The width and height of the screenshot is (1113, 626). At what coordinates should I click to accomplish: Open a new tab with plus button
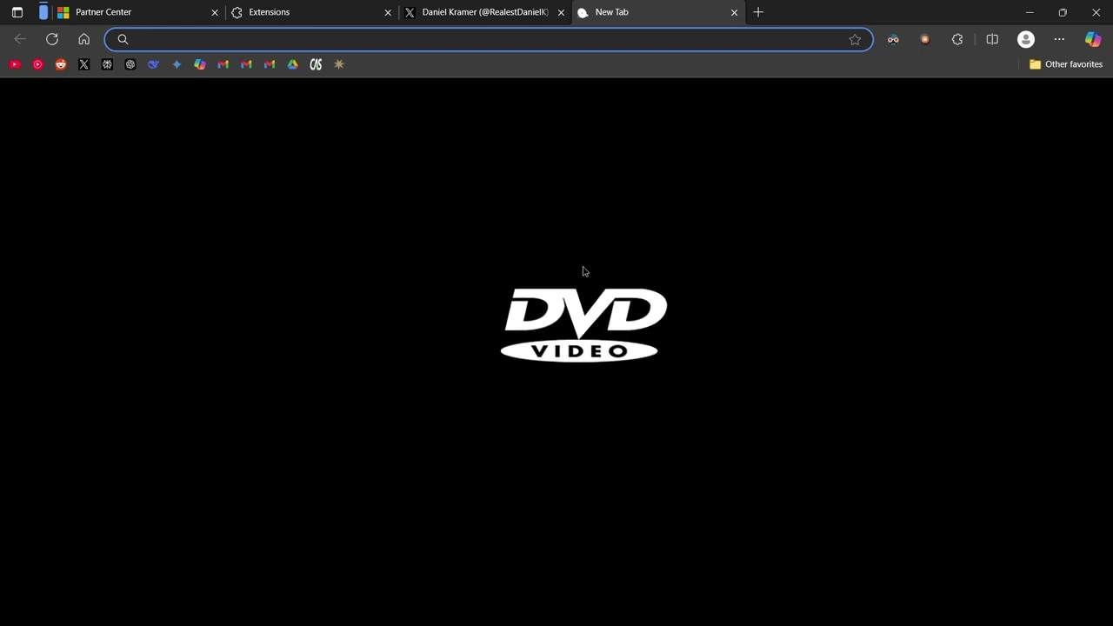[758, 12]
